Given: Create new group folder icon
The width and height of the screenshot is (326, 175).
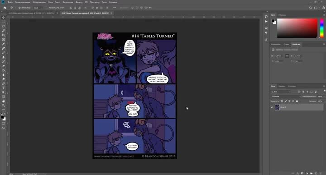Looking at the screenshot, I should [x=311, y=173].
